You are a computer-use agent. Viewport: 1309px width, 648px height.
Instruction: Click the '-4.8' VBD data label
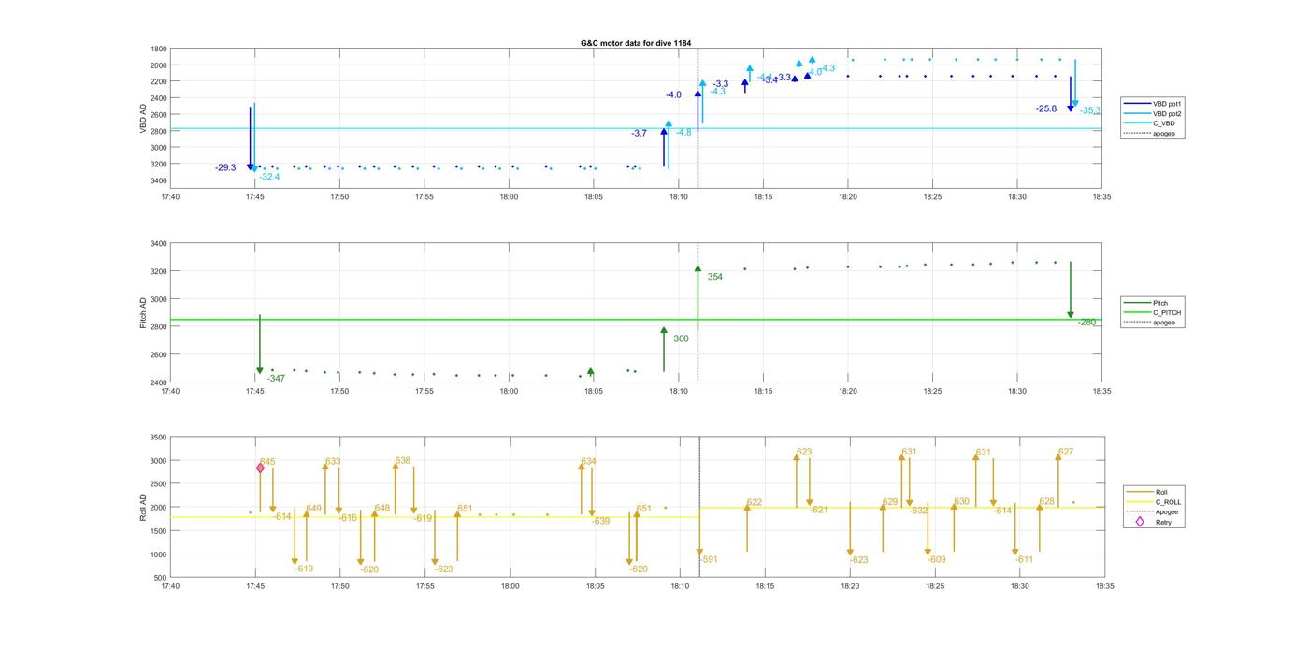683,133
